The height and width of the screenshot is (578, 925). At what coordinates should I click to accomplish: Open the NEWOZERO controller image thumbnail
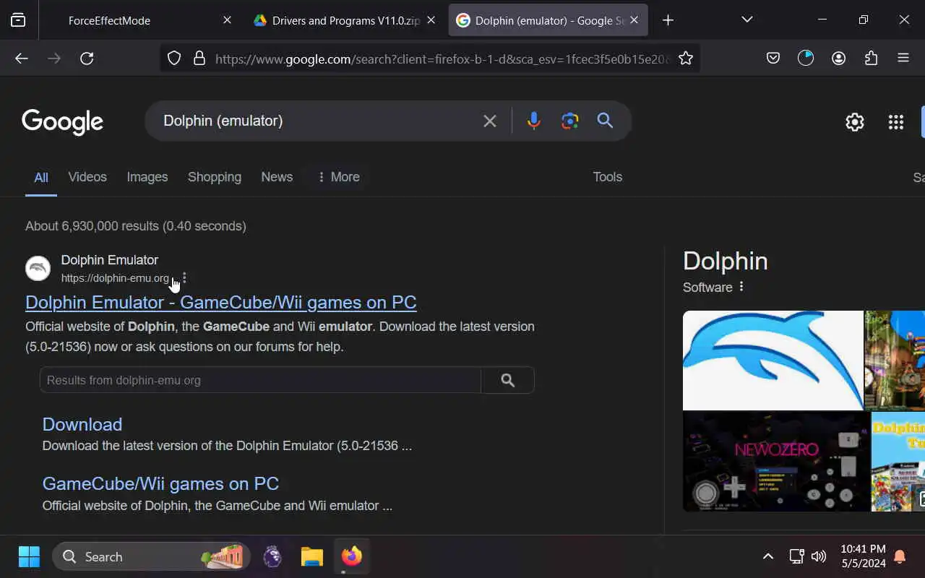click(776, 461)
